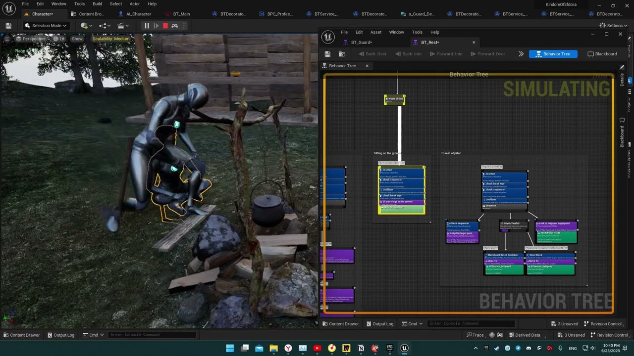This screenshot has height=356, width=634.
Task: Open Build menu in main editor
Action: [x=97, y=4]
